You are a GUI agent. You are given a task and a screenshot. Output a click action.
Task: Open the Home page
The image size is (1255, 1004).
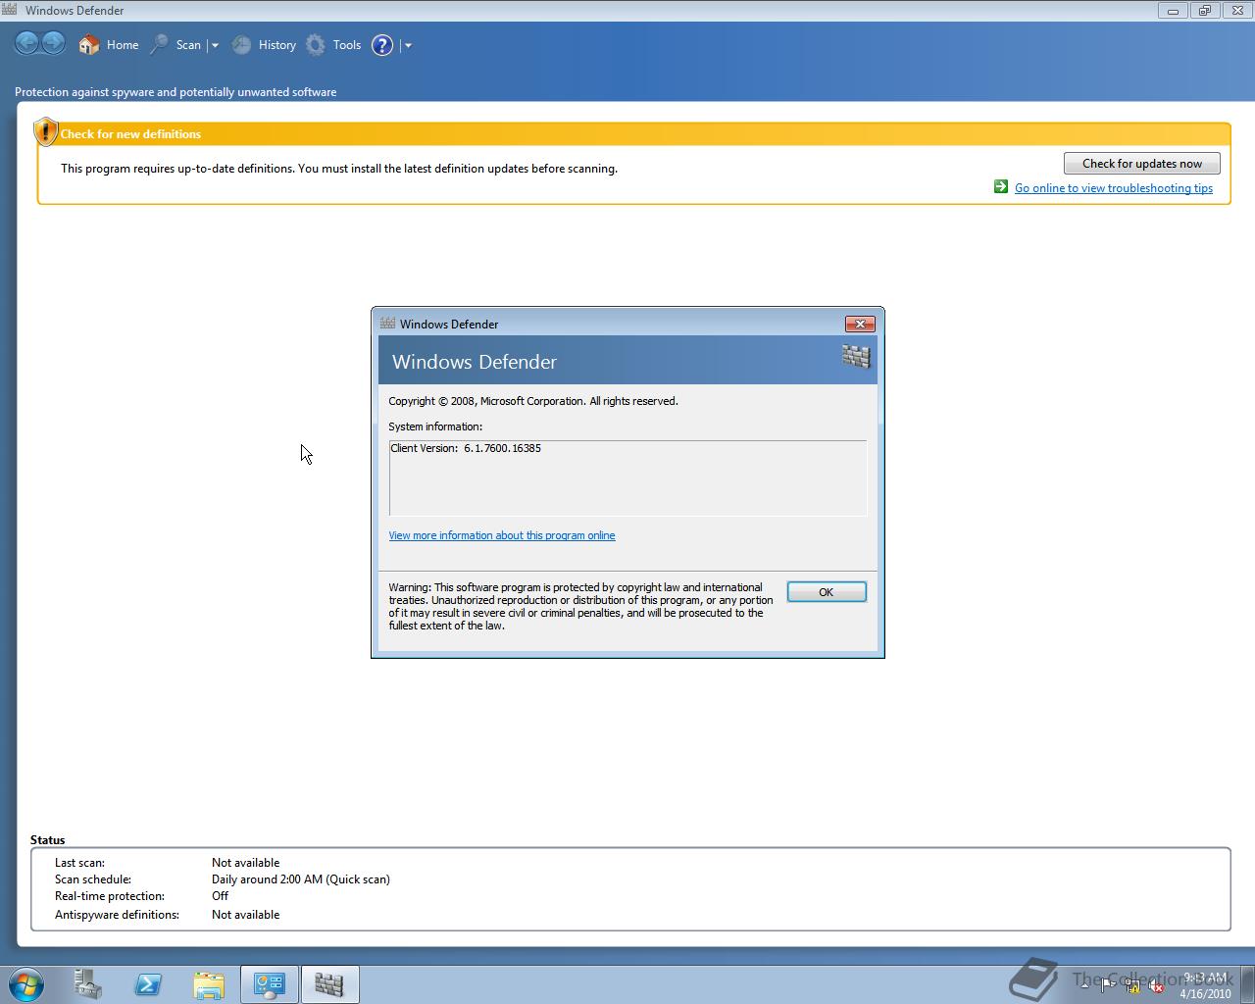pos(109,44)
